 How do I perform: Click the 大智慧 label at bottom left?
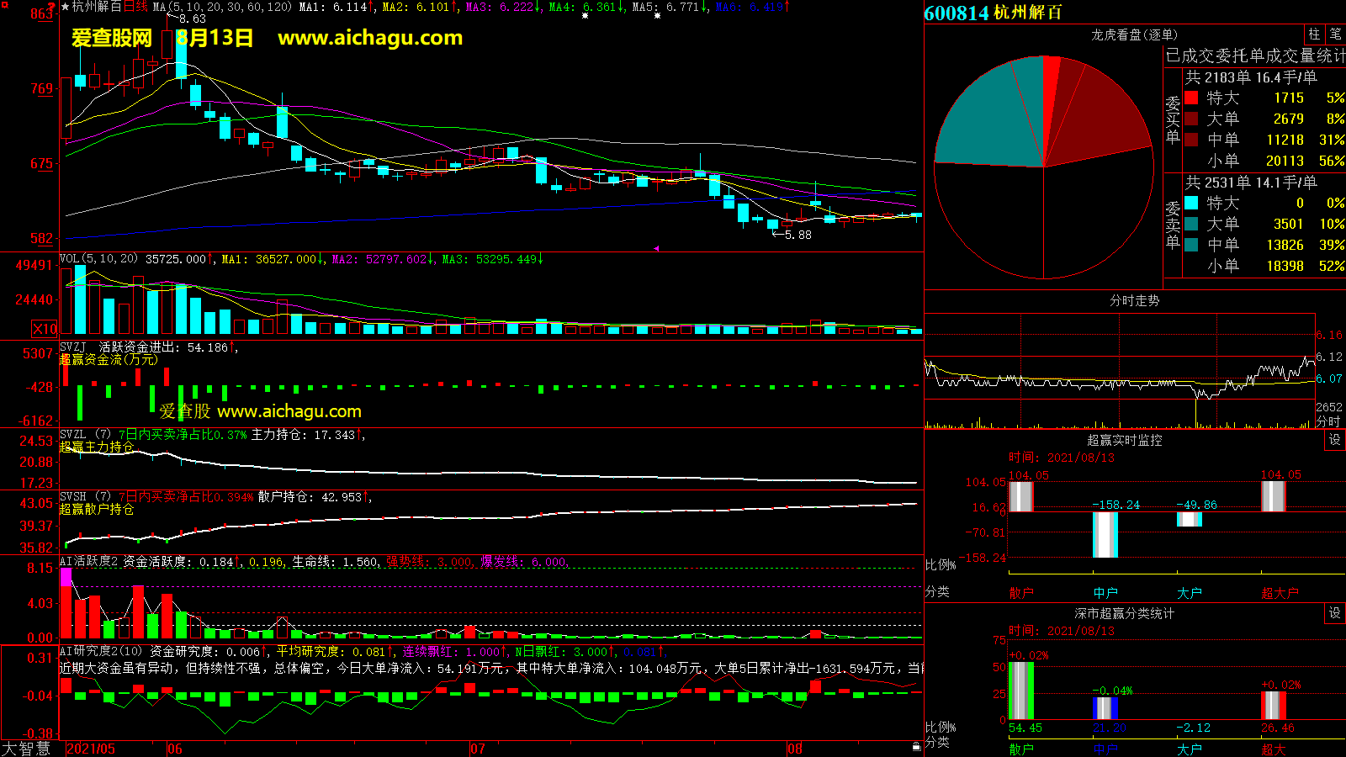point(26,749)
